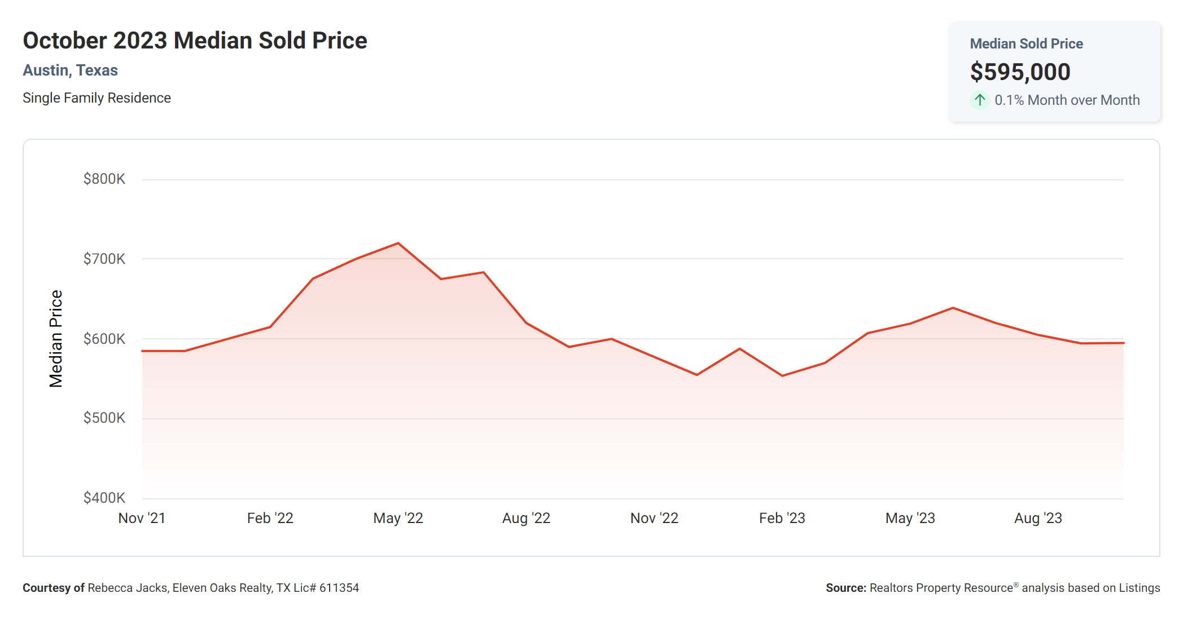Select the $500K y-axis label
Screen dimensions: 1183x620
104,418
